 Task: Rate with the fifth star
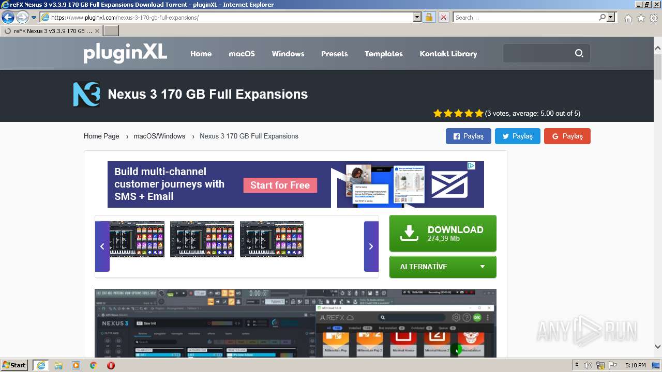pos(479,113)
